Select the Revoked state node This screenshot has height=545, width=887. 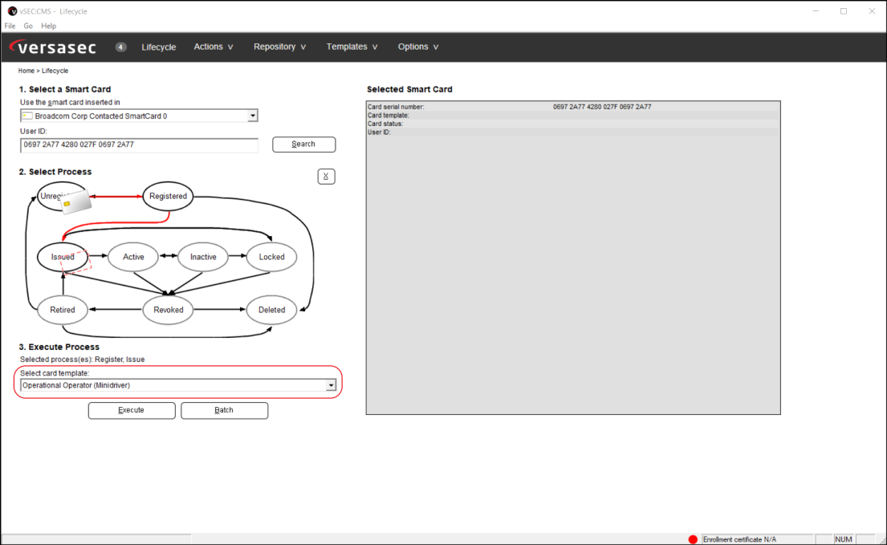(168, 310)
